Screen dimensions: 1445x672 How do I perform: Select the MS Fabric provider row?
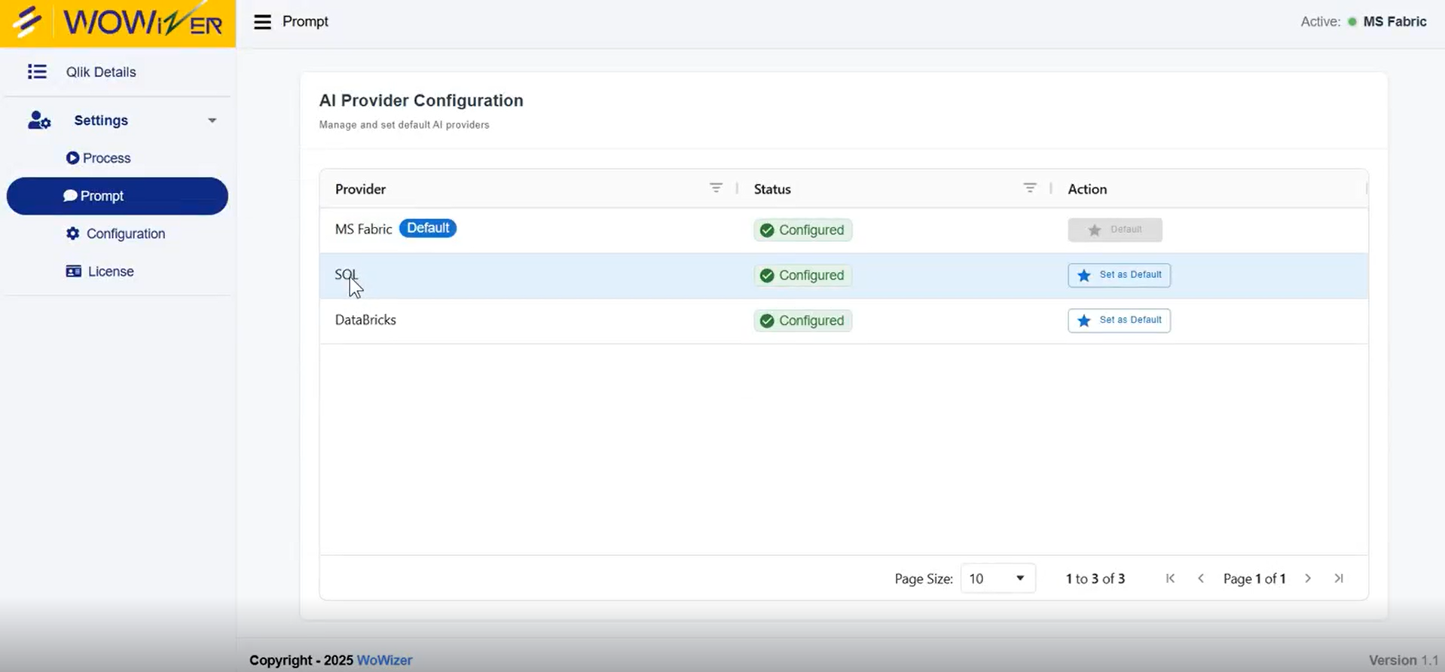(x=844, y=231)
